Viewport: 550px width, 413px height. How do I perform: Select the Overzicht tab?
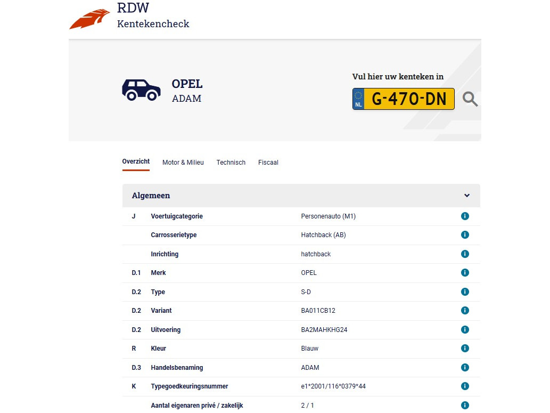click(136, 161)
